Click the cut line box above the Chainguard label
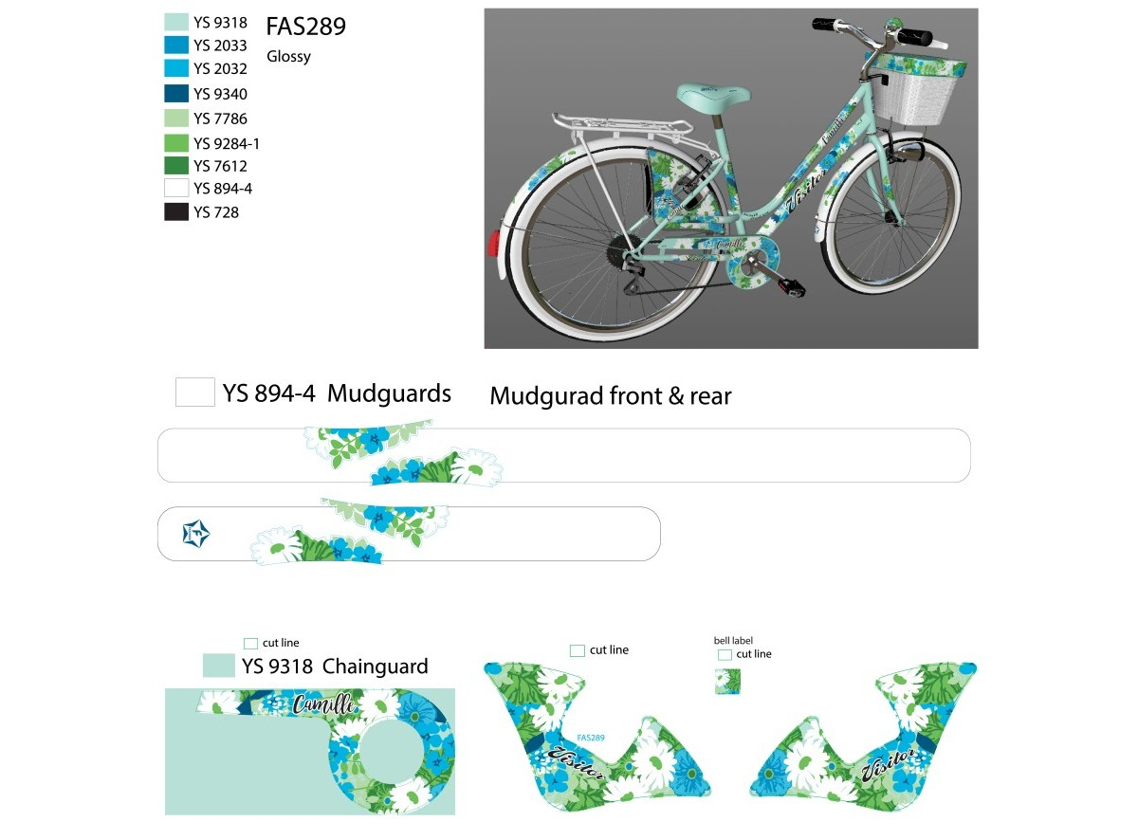 click(250, 643)
